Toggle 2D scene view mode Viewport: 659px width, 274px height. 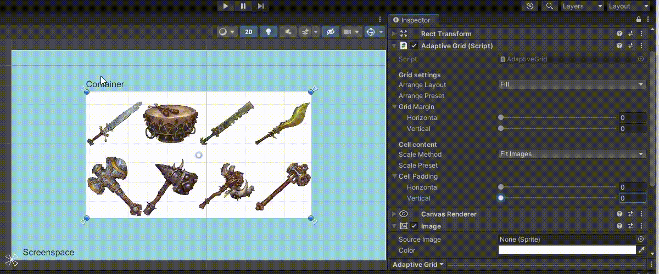click(x=249, y=32)
